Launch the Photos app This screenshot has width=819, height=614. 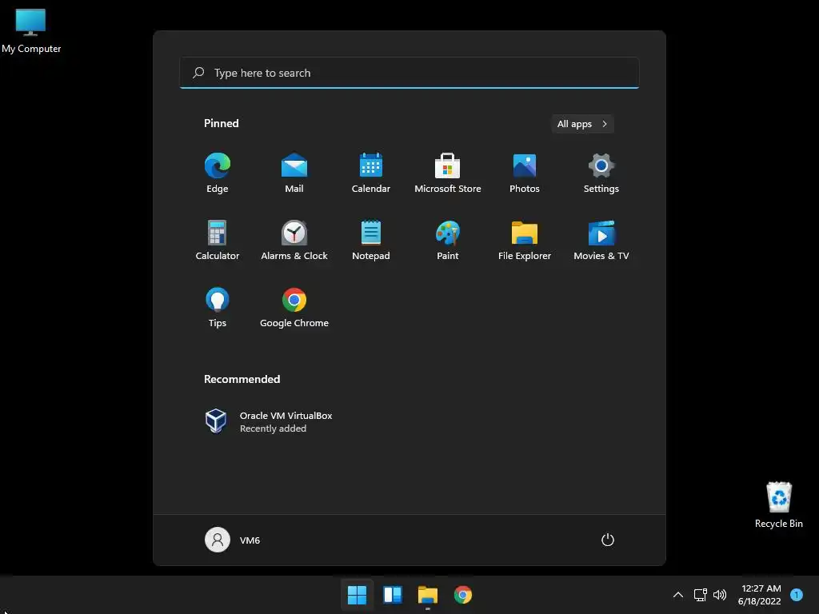coord(525,173)
